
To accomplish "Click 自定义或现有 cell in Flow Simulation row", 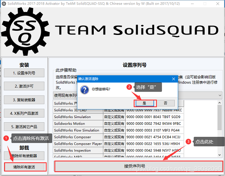I will coord(114,130).
